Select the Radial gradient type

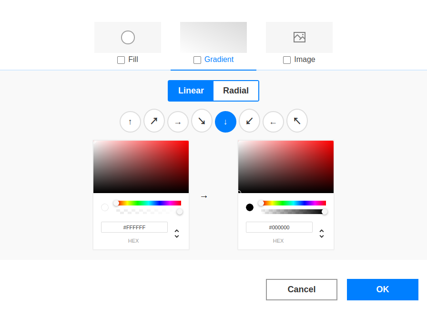point(236,91)
